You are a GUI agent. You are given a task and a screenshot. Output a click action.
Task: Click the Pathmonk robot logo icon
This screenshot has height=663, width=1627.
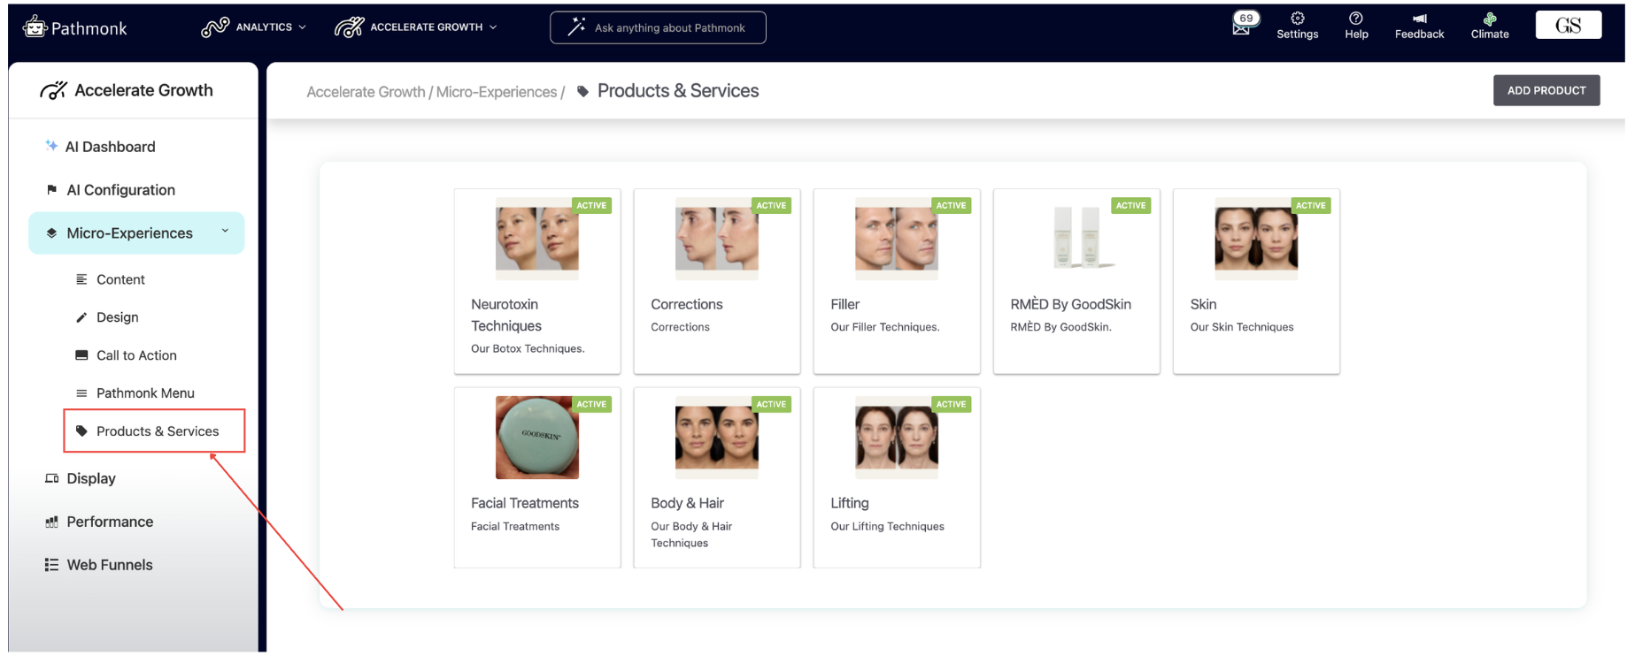point(35,27)
